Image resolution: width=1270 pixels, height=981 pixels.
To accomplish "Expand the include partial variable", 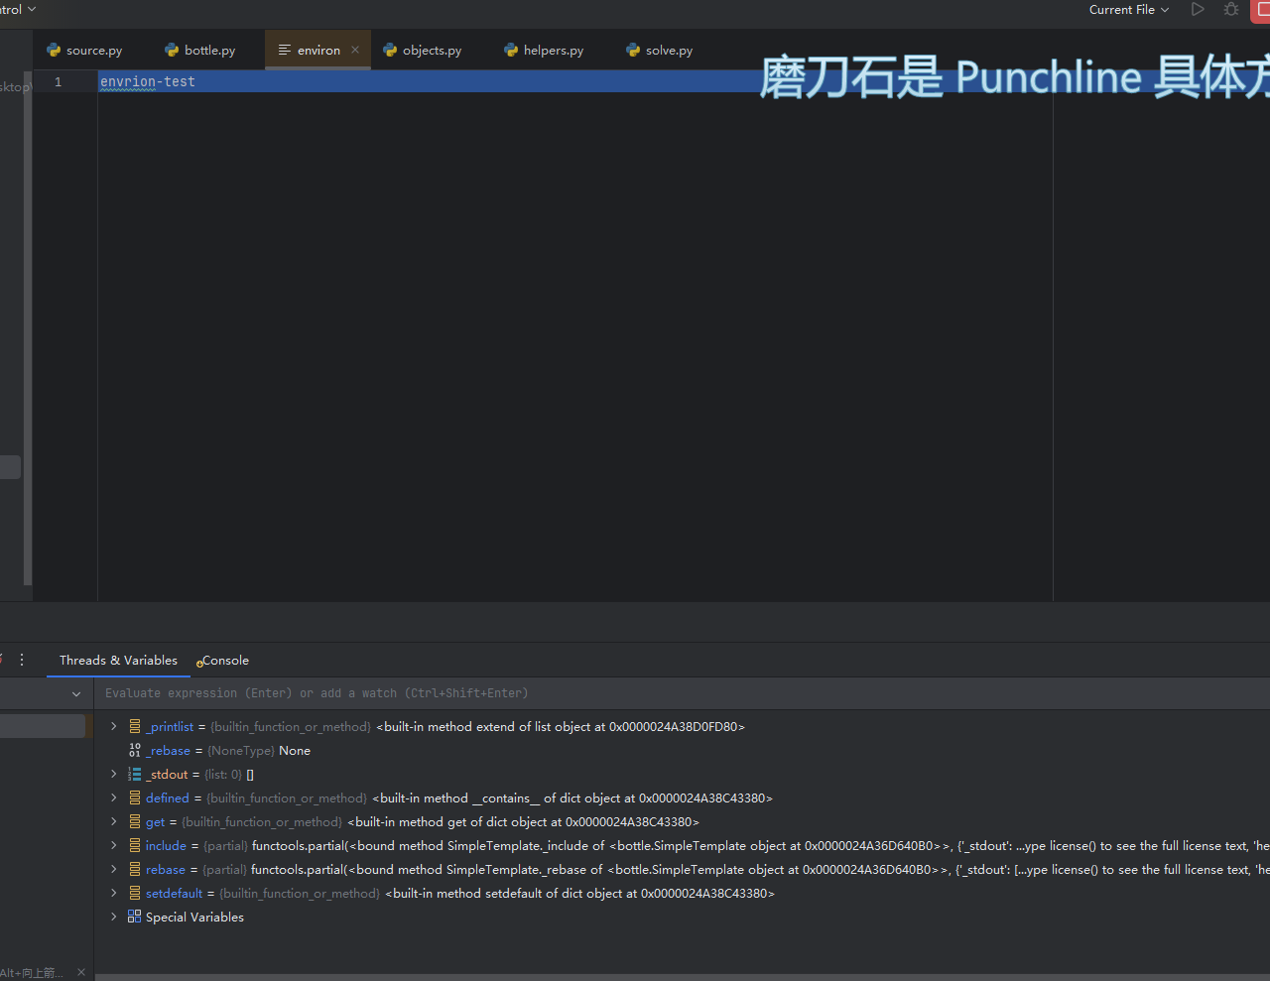I will (113, 846).
